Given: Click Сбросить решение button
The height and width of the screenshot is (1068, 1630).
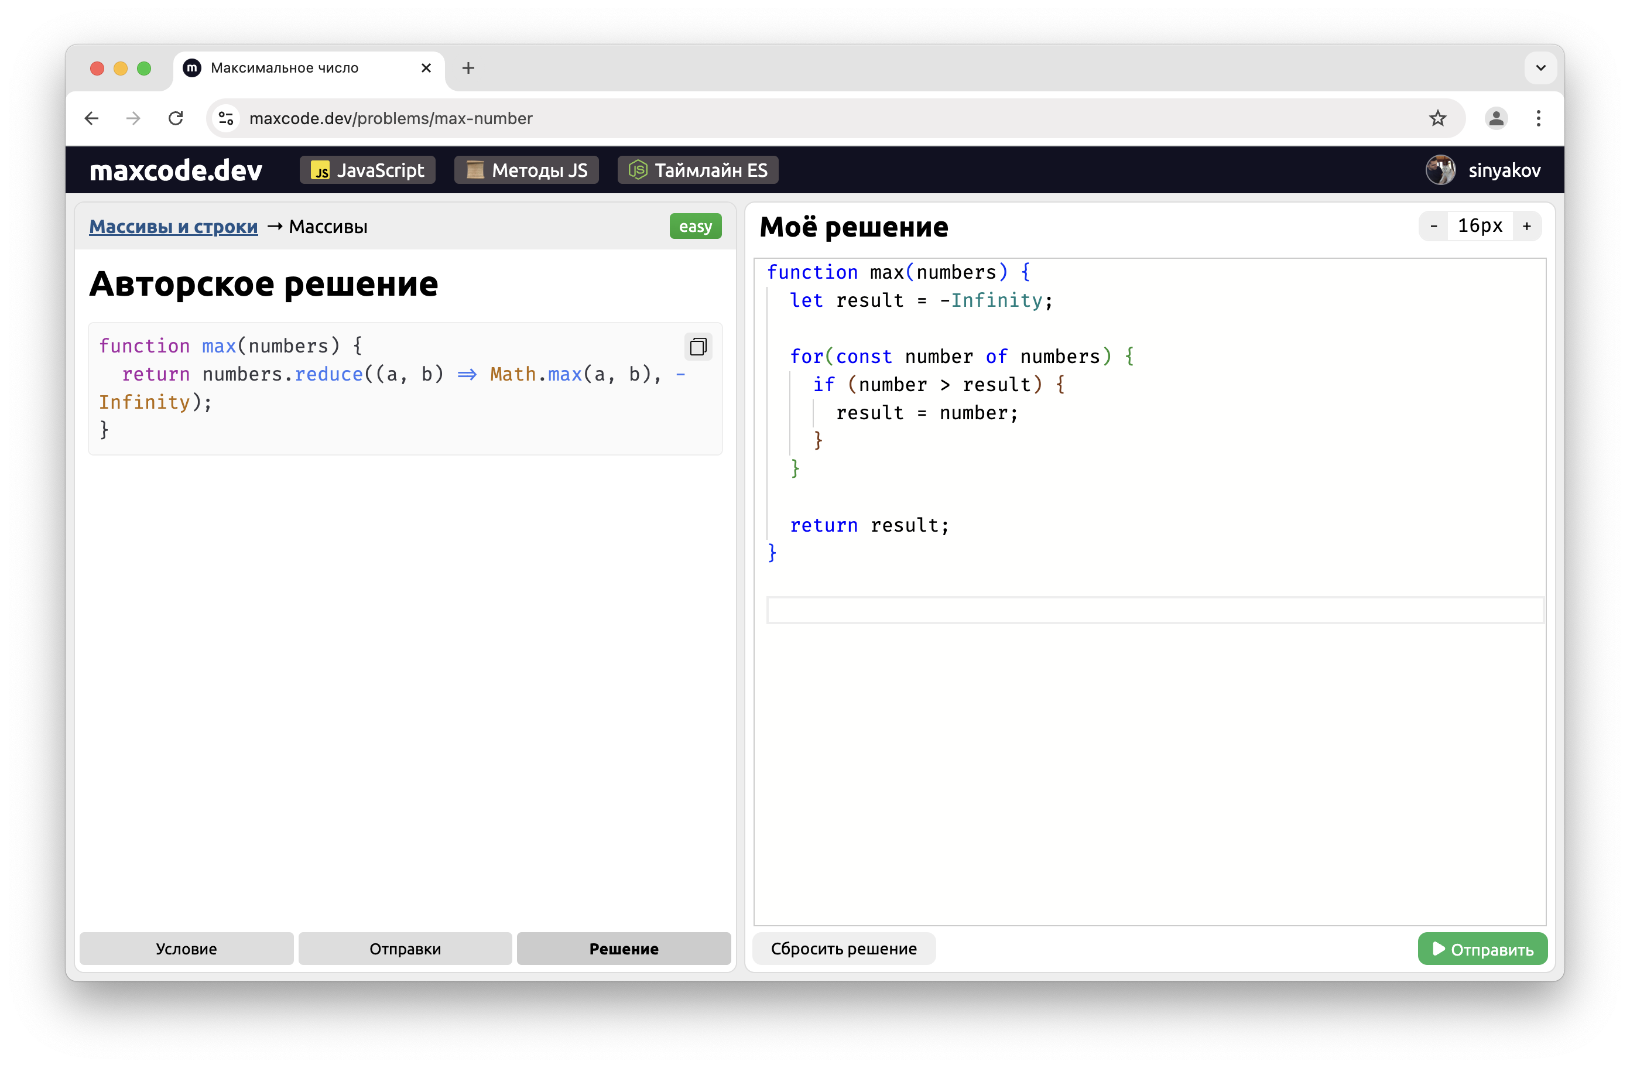Looking at the screenshot, I should [843, 949].
